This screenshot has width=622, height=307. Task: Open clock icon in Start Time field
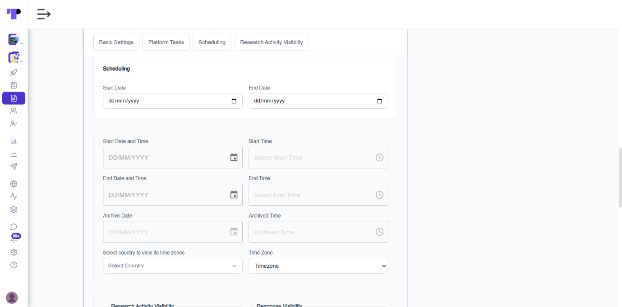tap(379, 158)
